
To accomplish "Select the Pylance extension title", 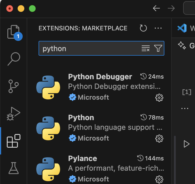I will tap(82, 158).
